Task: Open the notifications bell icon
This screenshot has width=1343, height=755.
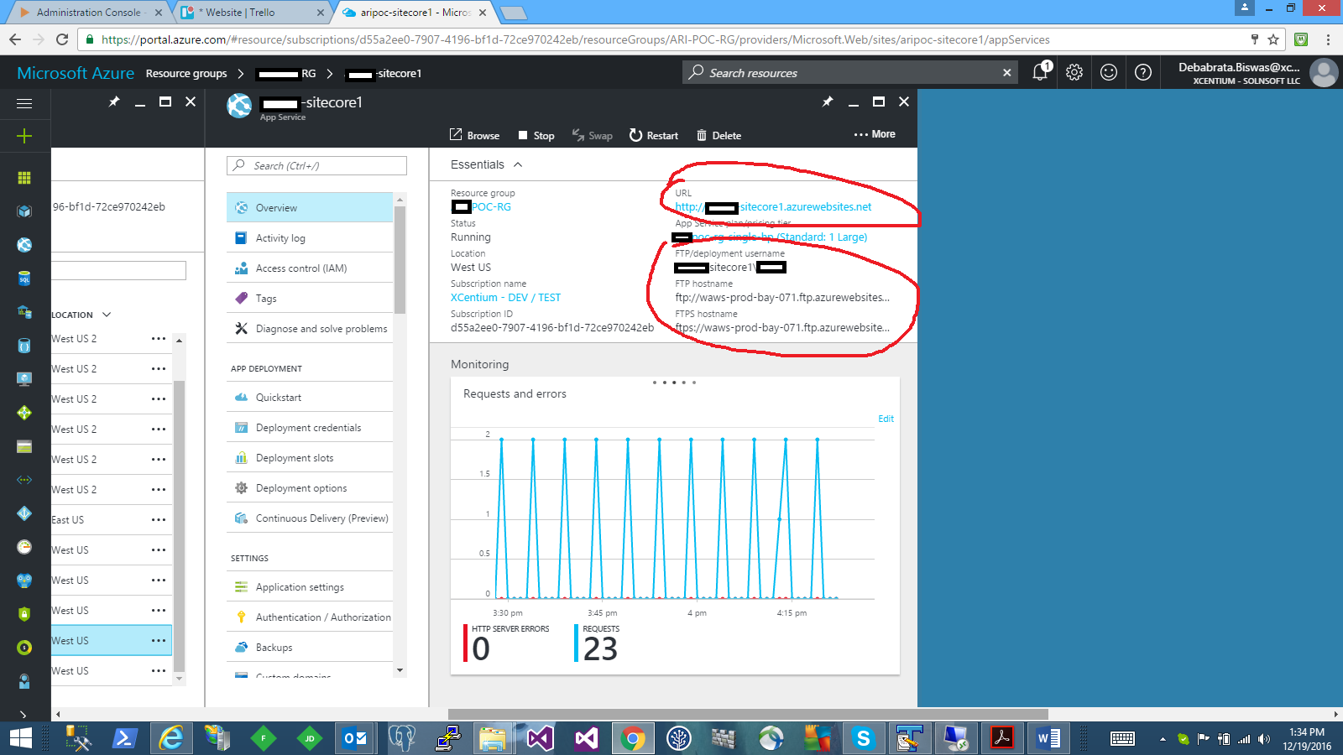Action: click(x=1040, y=72)
